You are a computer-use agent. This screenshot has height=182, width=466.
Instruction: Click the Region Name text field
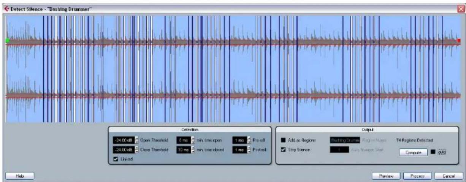click(345, 140)
